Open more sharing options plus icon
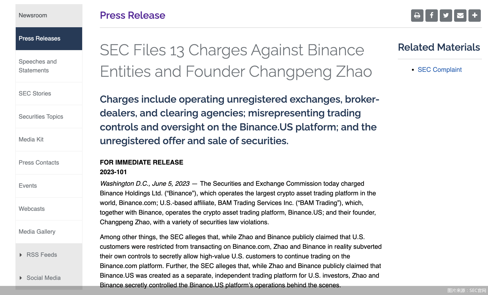Viewport: 488px width, 295px height. point(474,15)
